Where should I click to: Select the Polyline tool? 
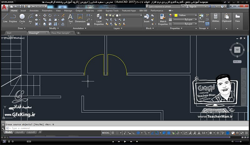13,18
